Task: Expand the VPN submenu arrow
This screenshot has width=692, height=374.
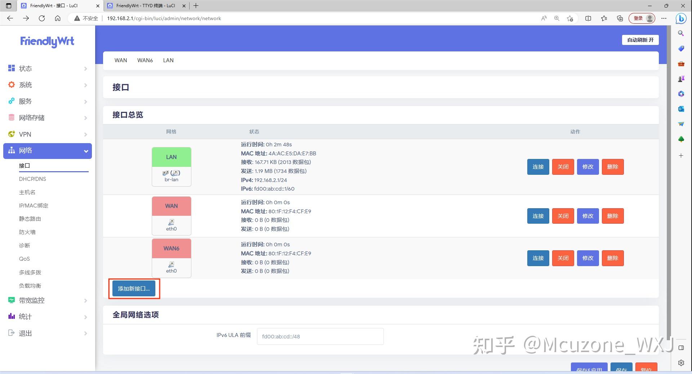Action: pyautogui.click(x=86, y=134)
